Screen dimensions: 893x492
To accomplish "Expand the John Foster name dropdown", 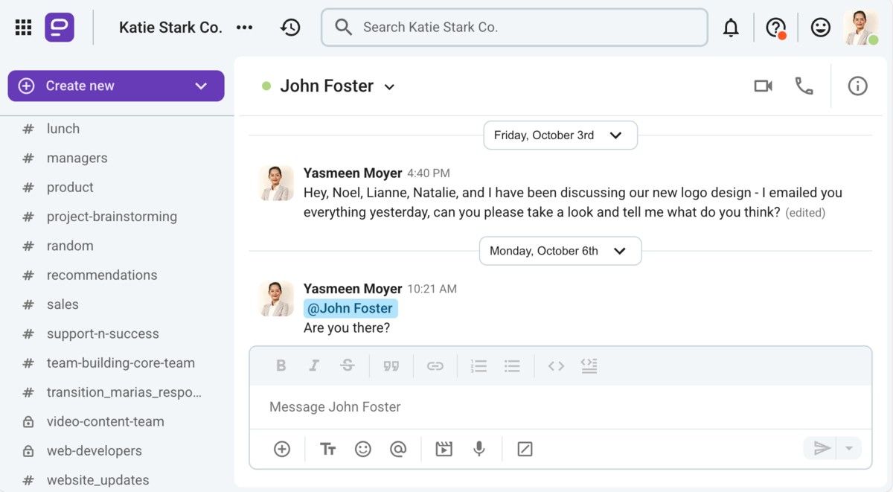I will coord(389,87).
